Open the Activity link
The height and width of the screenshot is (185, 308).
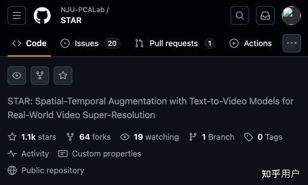click(29, 153)
